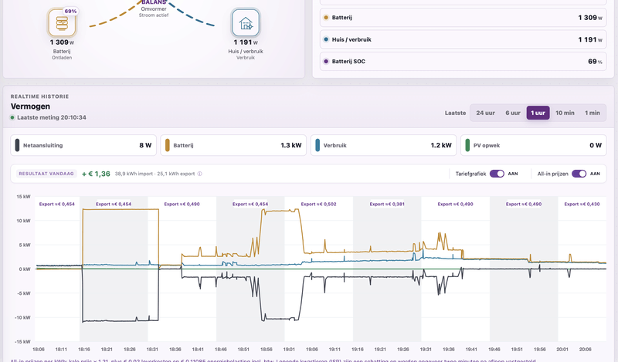Click the 'Export =€ 0,502' chart label
The height and width of the screenshot is (362, 618).
coord(318,204)
